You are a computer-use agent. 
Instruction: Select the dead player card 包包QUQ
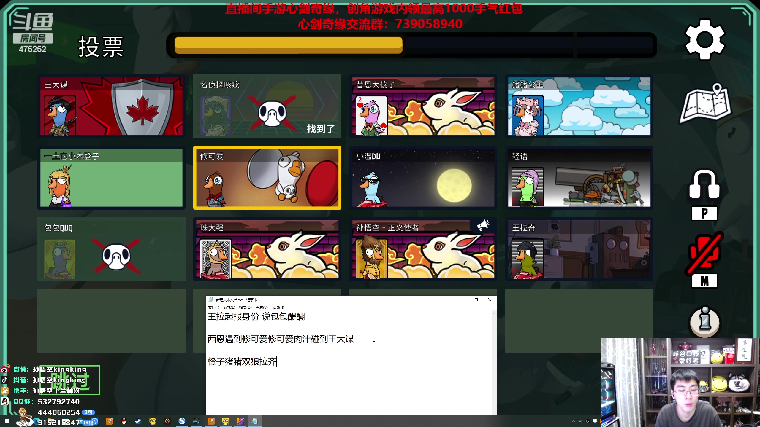(x=111, y=249)
